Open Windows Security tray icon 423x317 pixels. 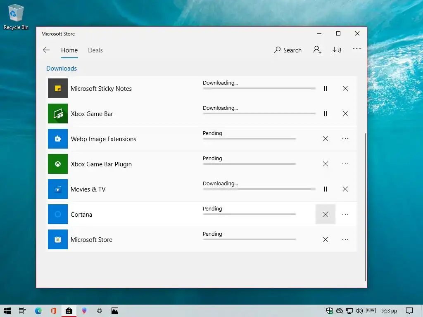329,311
